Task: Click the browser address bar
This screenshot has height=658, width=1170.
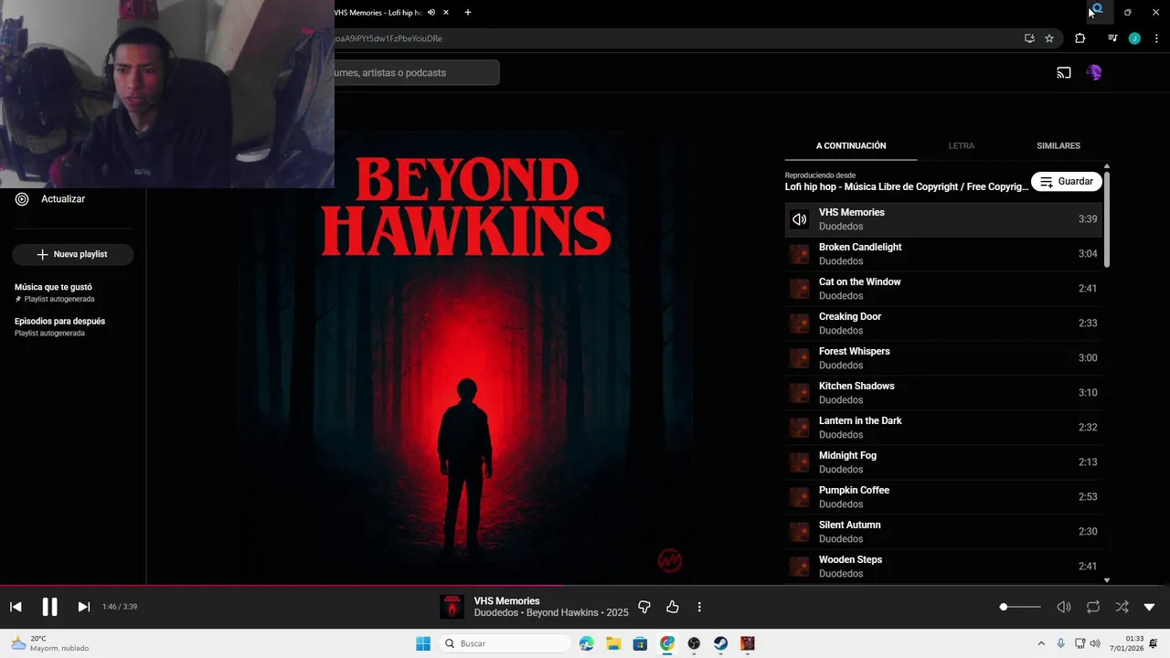Action: pyautogui.click(x=676, y=38)
